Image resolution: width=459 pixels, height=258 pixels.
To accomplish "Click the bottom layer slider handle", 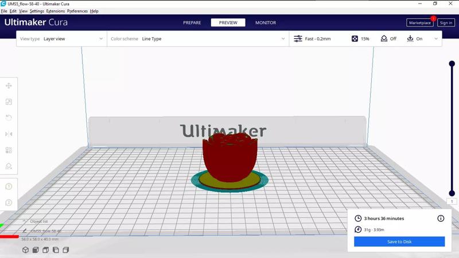I will 452,193.
